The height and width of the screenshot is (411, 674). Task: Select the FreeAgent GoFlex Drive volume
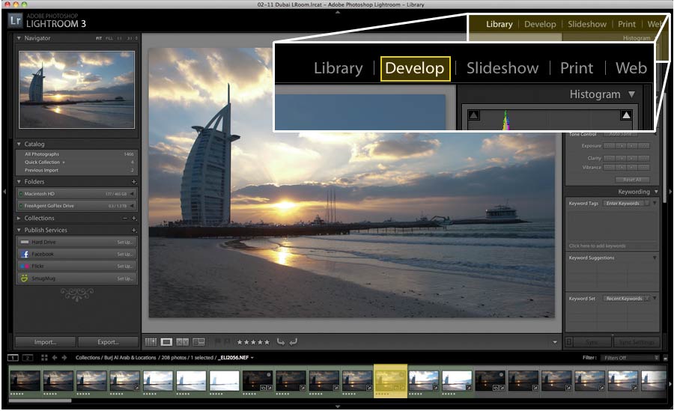coord(76,206)
